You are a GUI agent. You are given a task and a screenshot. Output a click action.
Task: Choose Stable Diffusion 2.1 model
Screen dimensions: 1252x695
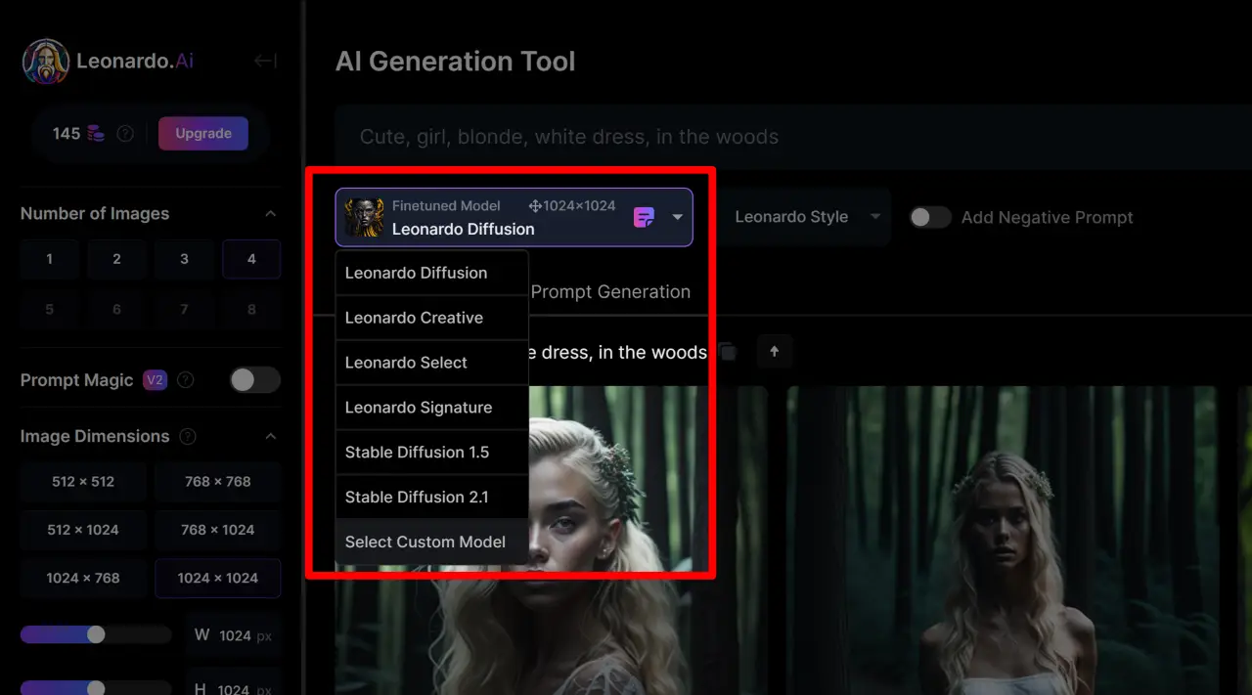click(431, 498)
